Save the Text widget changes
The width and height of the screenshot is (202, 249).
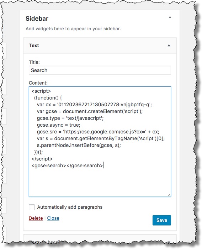161,220
